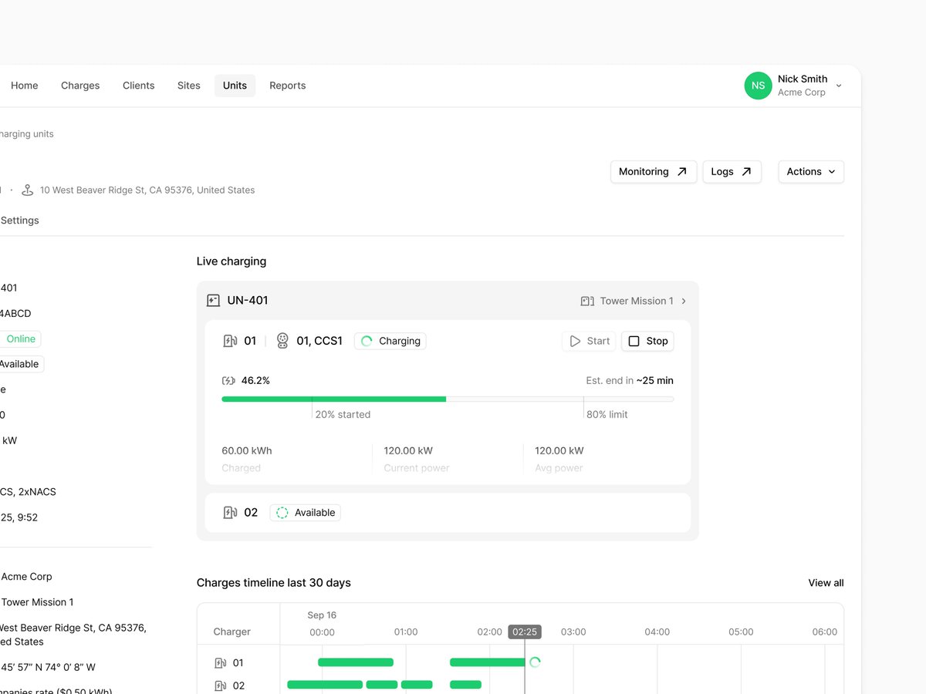Image resolution: width=926 pixels, height=694 pixels.
Task: Switch to the Settings tab
Action: (x=19, y=221)
